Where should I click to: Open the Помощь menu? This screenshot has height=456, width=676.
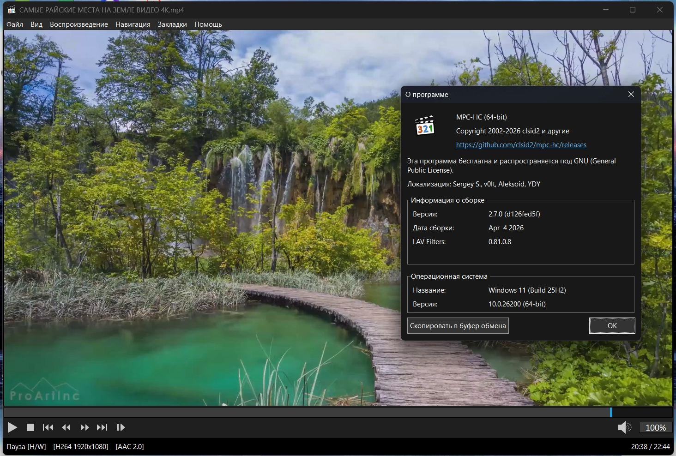click(x=208, y=24)
